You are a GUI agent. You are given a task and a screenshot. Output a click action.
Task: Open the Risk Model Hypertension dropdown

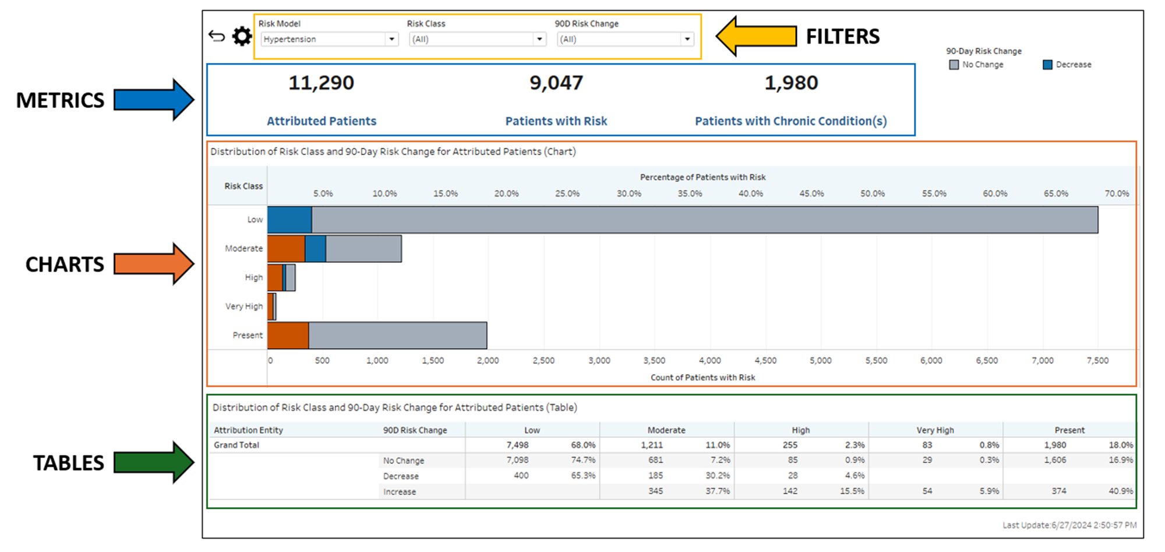[x=329, y=40]
